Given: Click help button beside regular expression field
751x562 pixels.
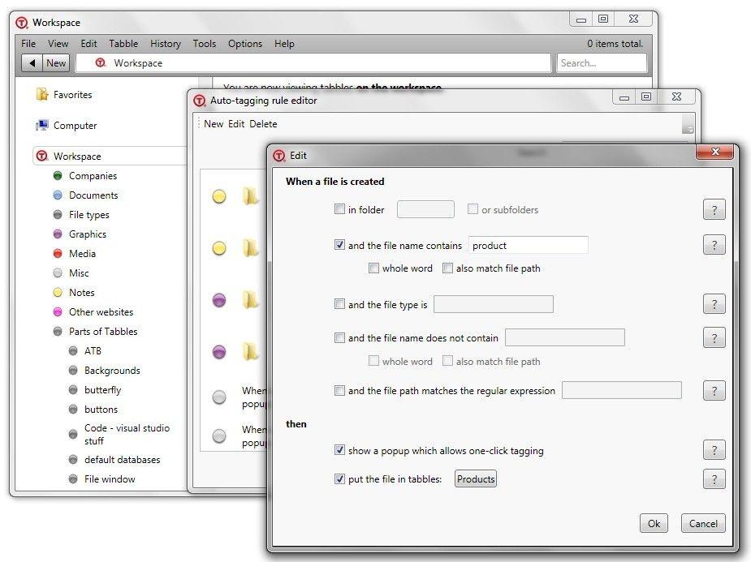Looking at the screenshot, I should pyautogui.click(x=714, y=391).
